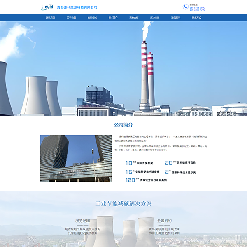
Task: Navigate to 商业合作 page
Action: point(134,18)
